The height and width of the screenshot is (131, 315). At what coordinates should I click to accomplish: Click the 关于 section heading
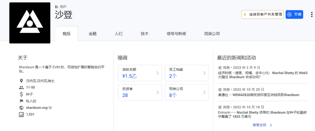23,58
